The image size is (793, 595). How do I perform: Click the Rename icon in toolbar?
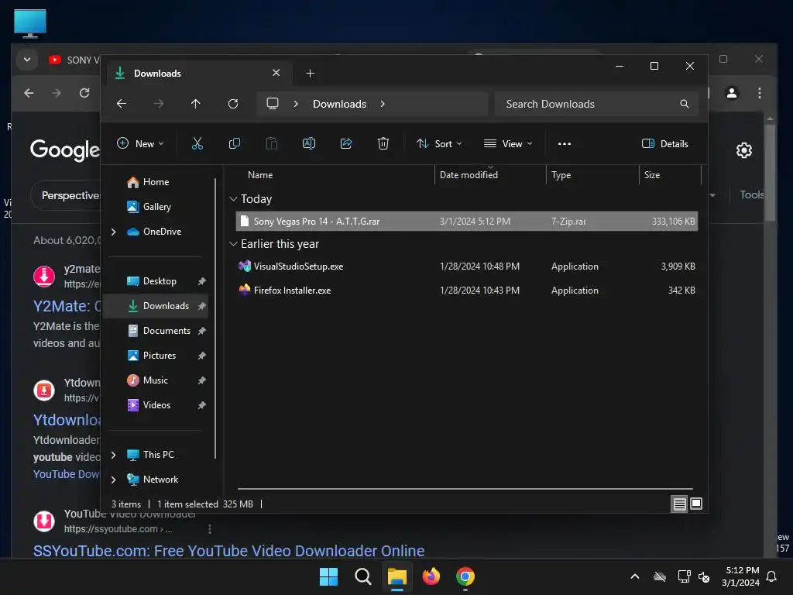(x=308, y=143)
